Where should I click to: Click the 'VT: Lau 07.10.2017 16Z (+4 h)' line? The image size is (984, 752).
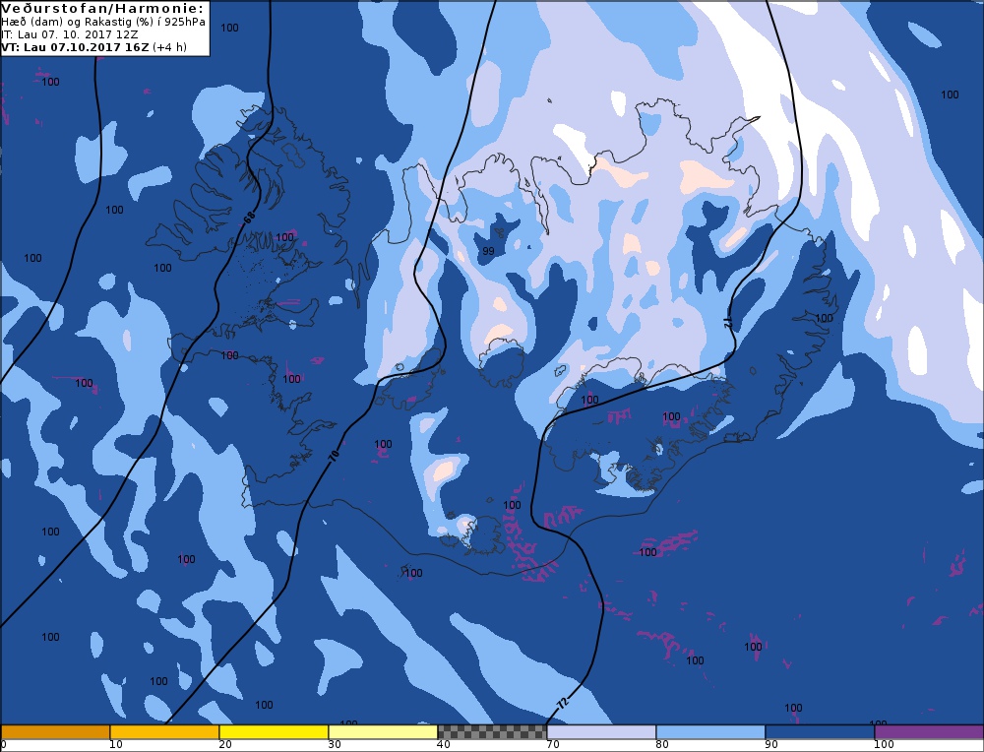click(93, 47)
